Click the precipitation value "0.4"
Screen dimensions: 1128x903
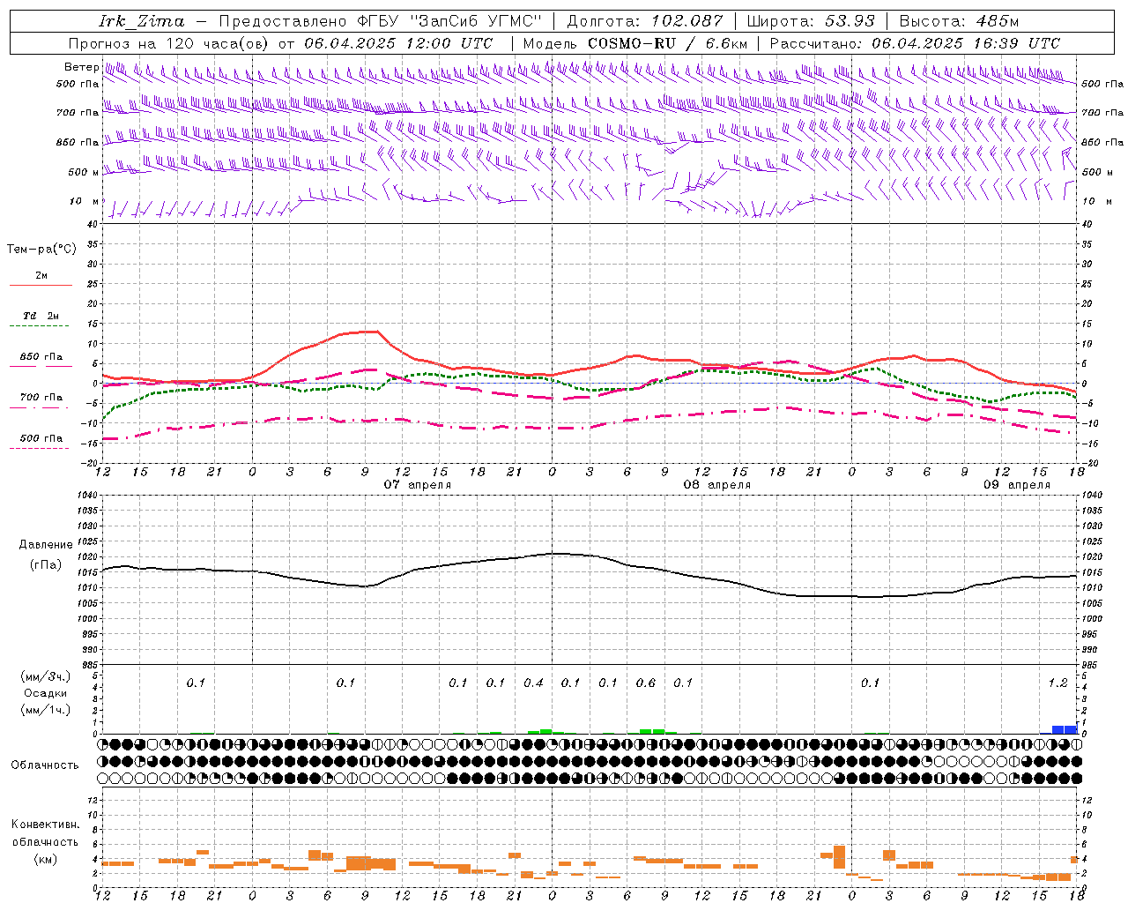tap(533, 683)
